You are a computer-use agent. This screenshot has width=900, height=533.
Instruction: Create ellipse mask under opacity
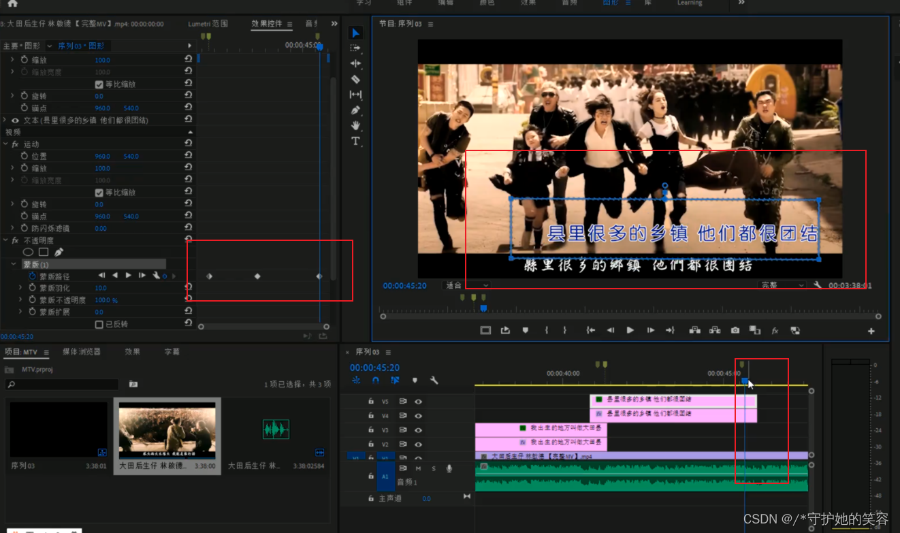coord(28,252)
